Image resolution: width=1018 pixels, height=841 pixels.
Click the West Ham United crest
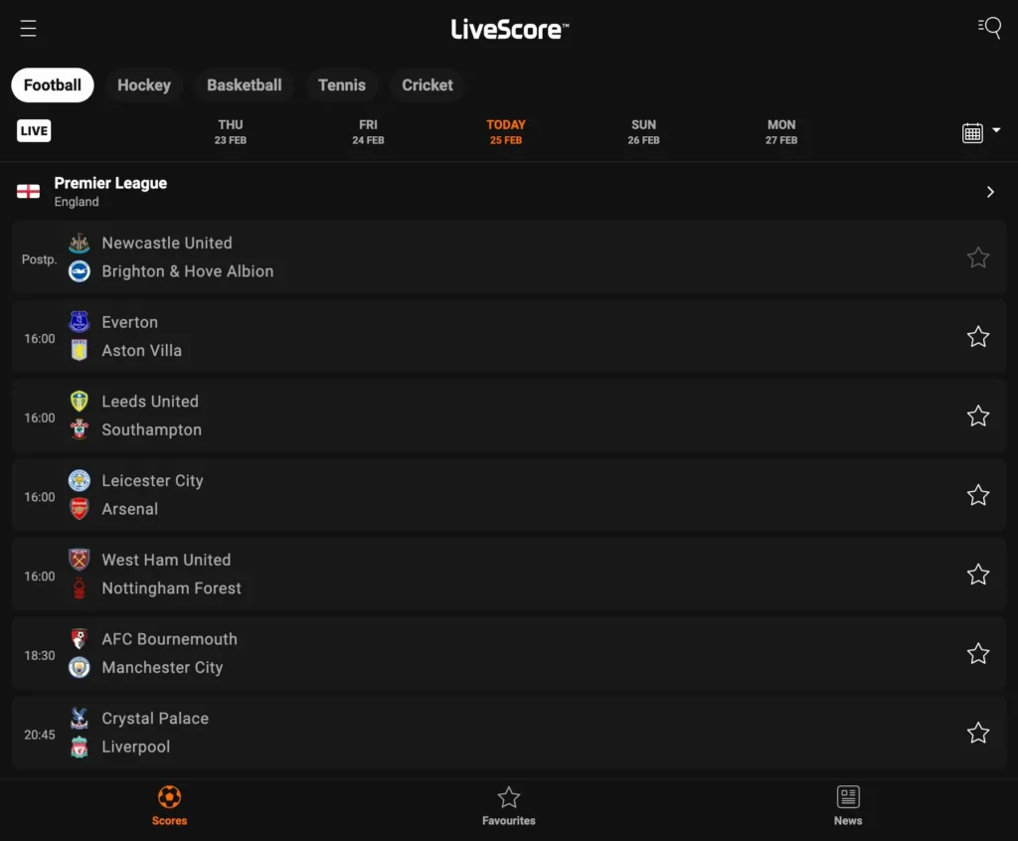coord(80,560)
